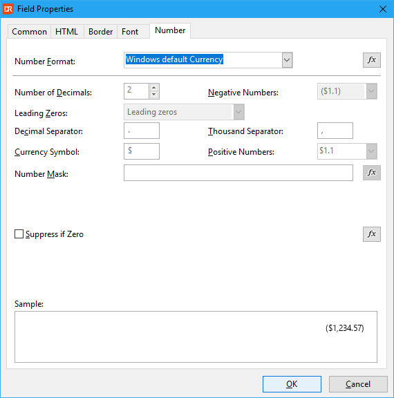Screen dimensions: 394x398
Task: Click the Field Properties app icon
Action: tap(8, 9)
